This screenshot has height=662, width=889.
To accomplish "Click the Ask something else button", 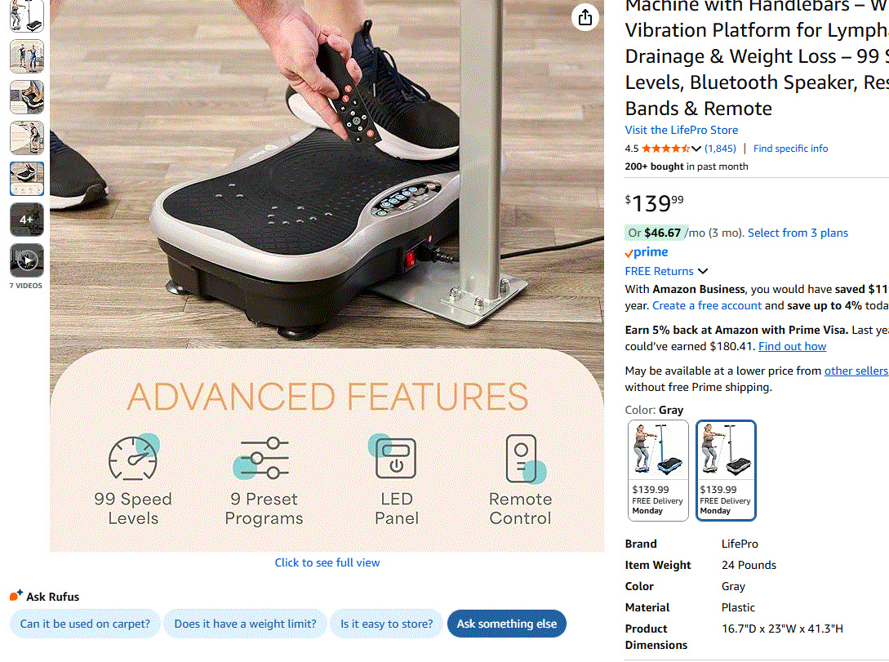I will click(507, 624).
